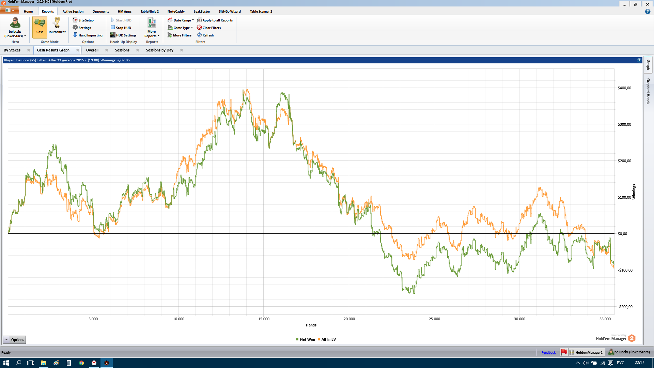654x368 pixels.
Task: Open Date Range filter dropdown
Action: click(x=181, y=20)
